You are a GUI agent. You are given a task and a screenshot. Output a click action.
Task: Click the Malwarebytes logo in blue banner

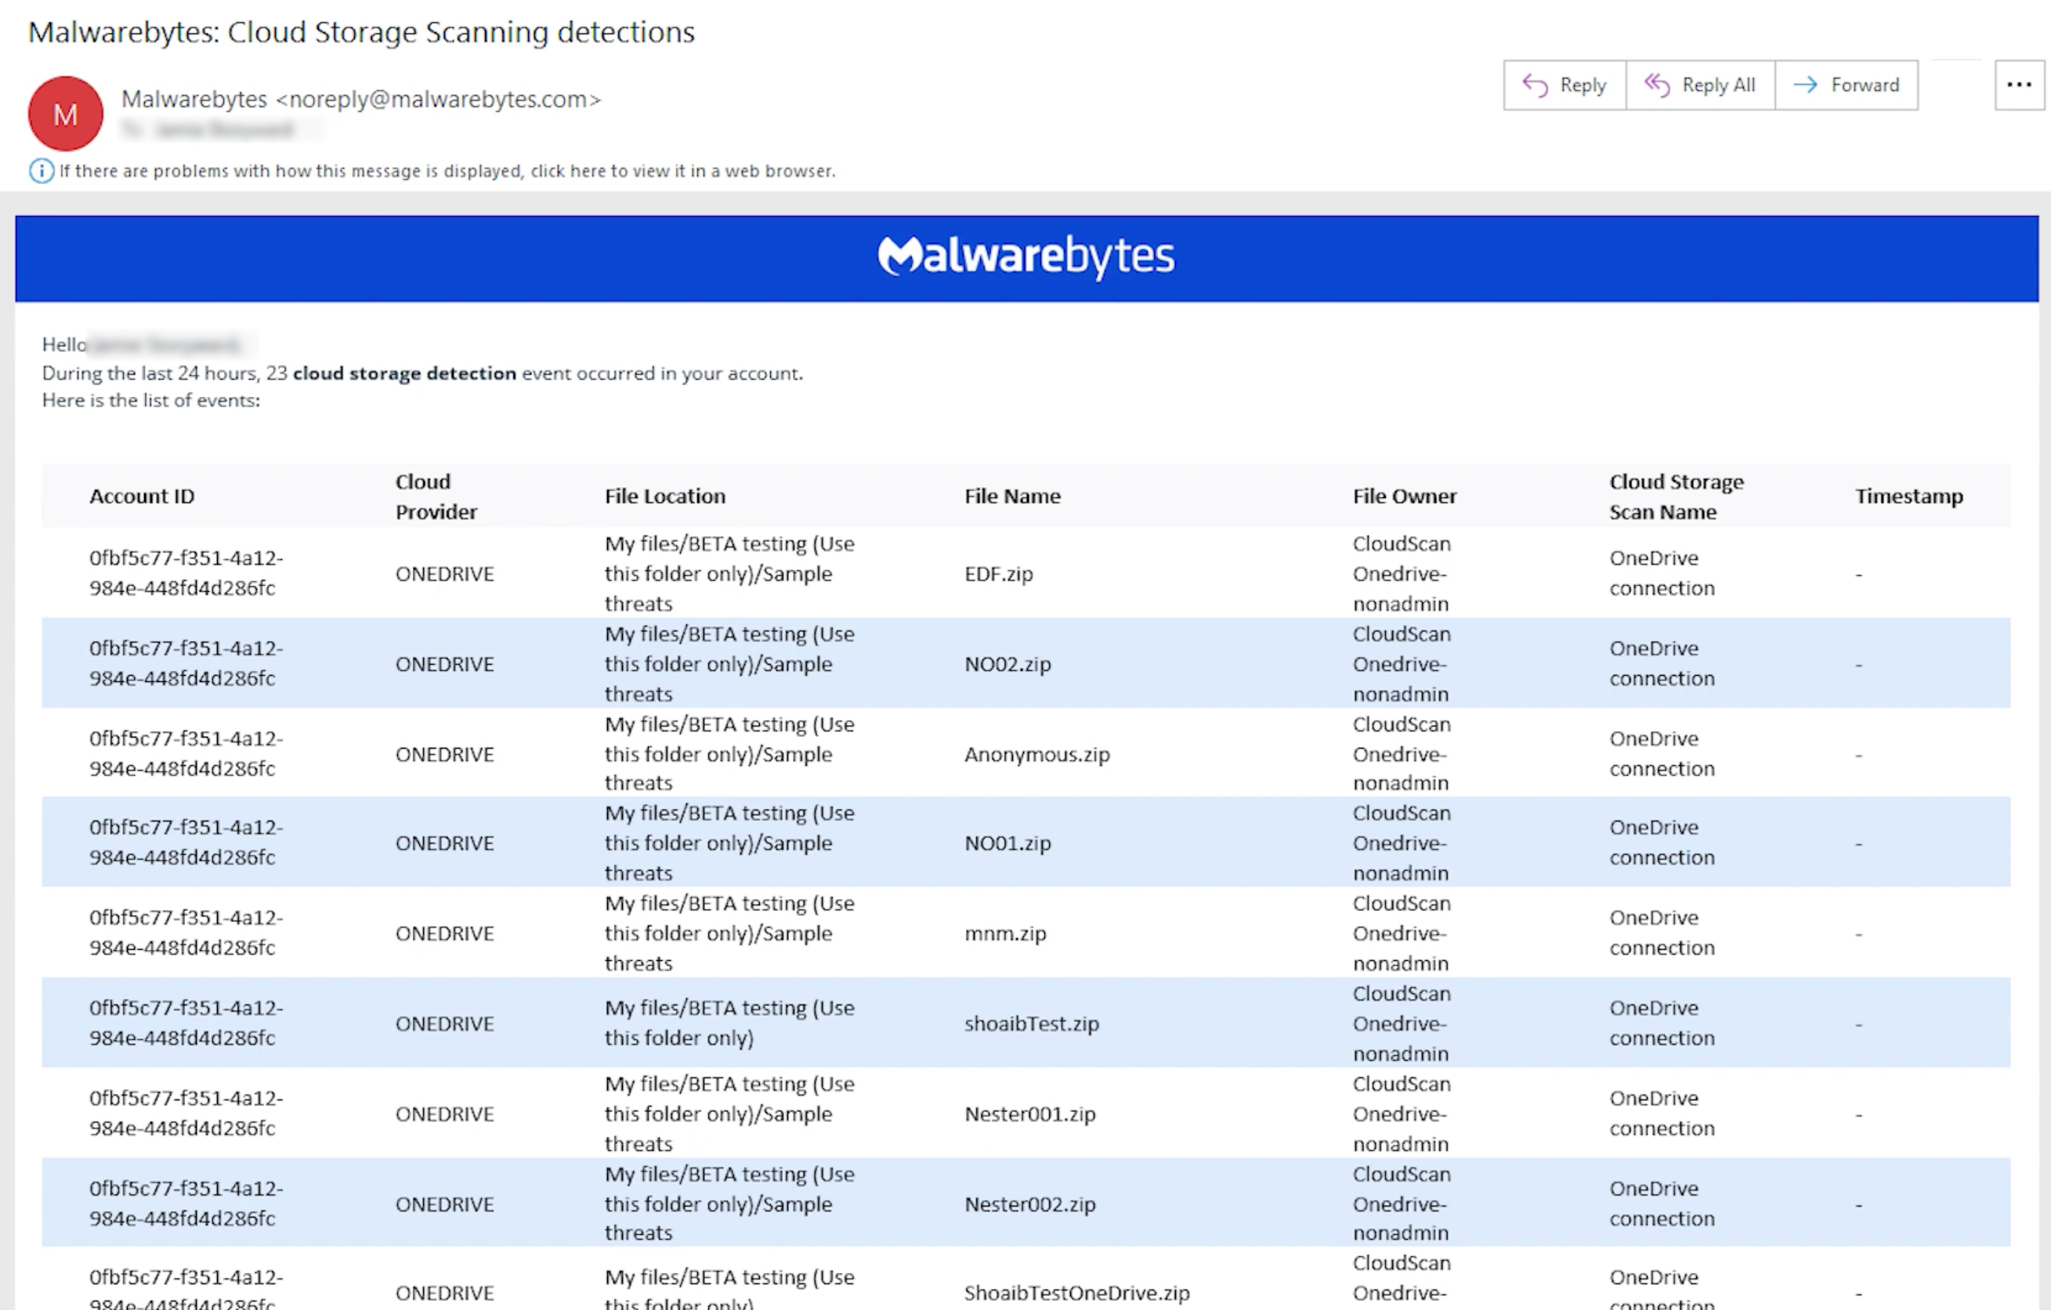(x=1025, y=256)
